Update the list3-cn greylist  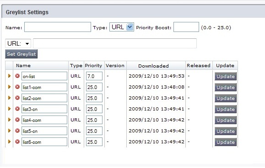[226, 109]
